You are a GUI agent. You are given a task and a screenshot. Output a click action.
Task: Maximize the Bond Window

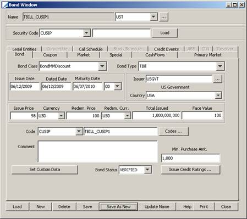235,5
